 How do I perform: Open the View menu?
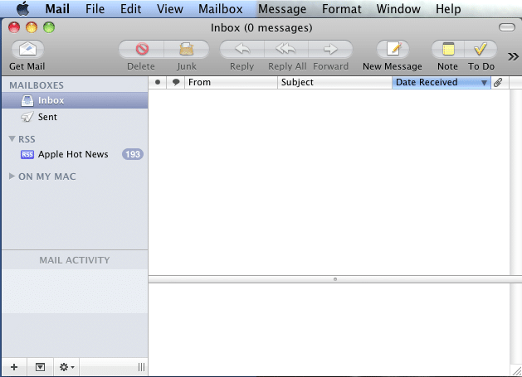tap(170, 9)
